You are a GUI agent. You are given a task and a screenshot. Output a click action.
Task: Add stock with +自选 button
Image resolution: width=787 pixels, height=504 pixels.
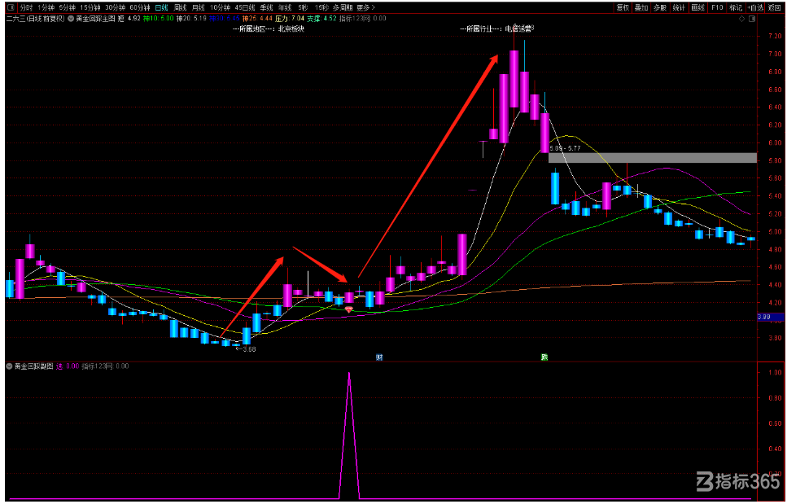[755, 7]
